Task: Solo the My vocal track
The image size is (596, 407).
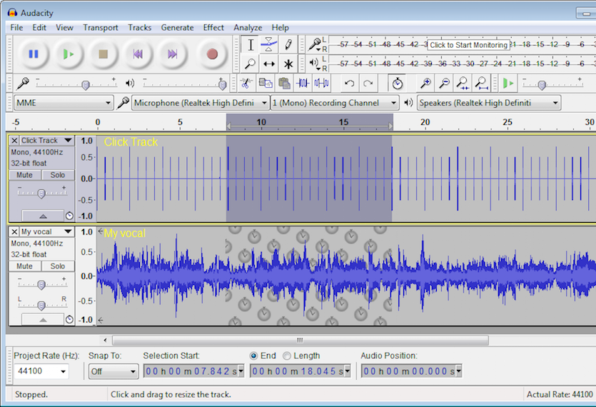Action: point(57,266)
